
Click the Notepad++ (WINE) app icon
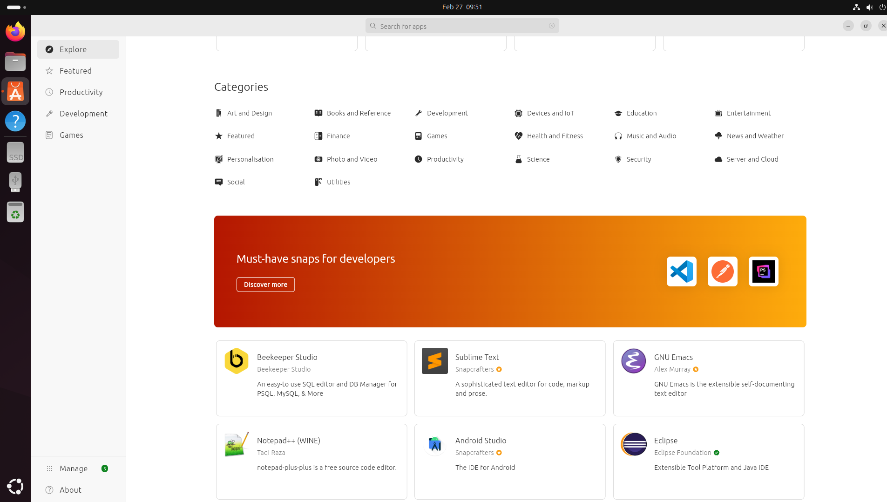pyautogui.click(x=237, y=444)
